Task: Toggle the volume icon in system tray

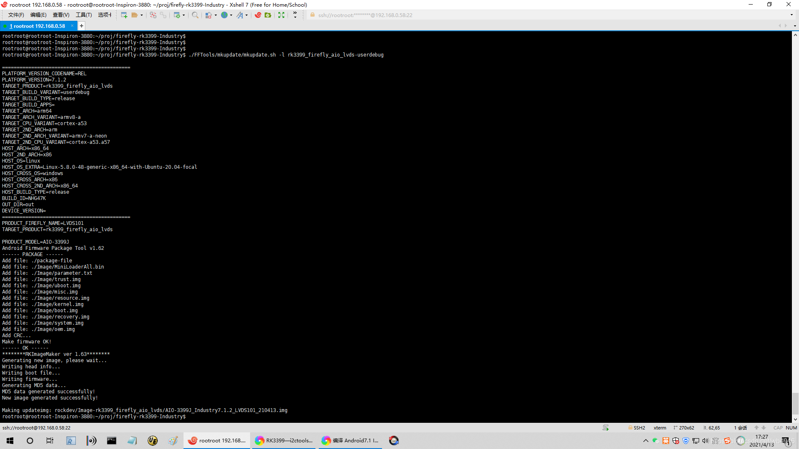Action: (705, 441)
